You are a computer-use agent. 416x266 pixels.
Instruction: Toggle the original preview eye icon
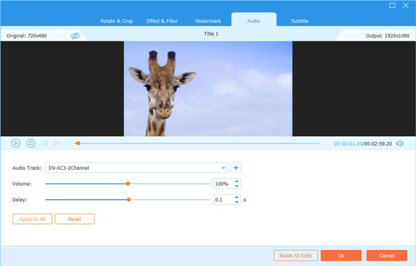[76, 35]
